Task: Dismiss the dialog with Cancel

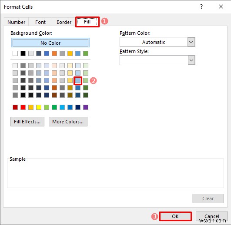Action: coord(212,216)
